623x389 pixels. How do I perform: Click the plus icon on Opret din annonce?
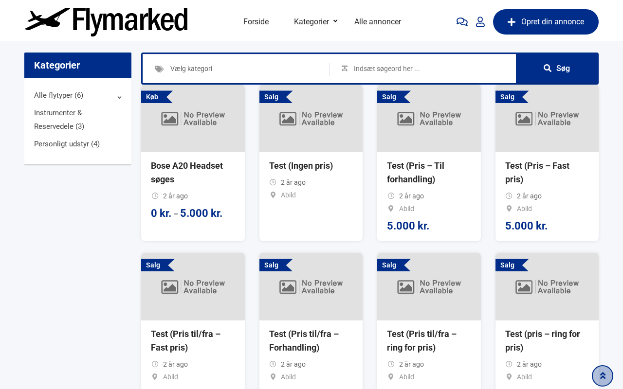click(512, 22)
